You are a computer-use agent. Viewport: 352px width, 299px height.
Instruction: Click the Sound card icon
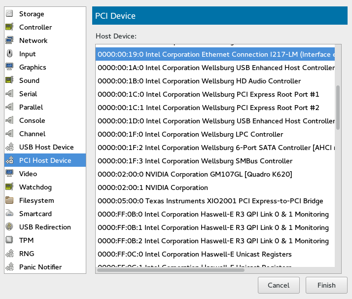pos(9,80)
